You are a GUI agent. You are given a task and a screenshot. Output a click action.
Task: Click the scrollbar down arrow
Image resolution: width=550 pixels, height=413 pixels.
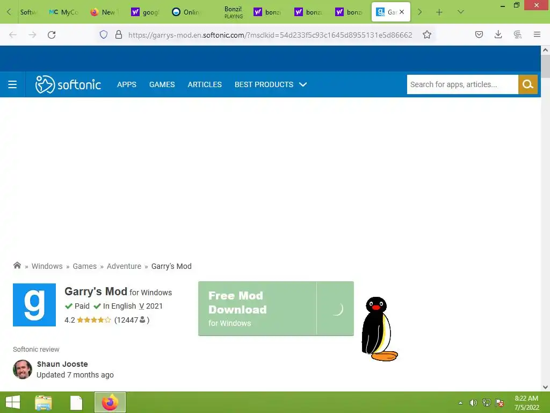point(546,387)
